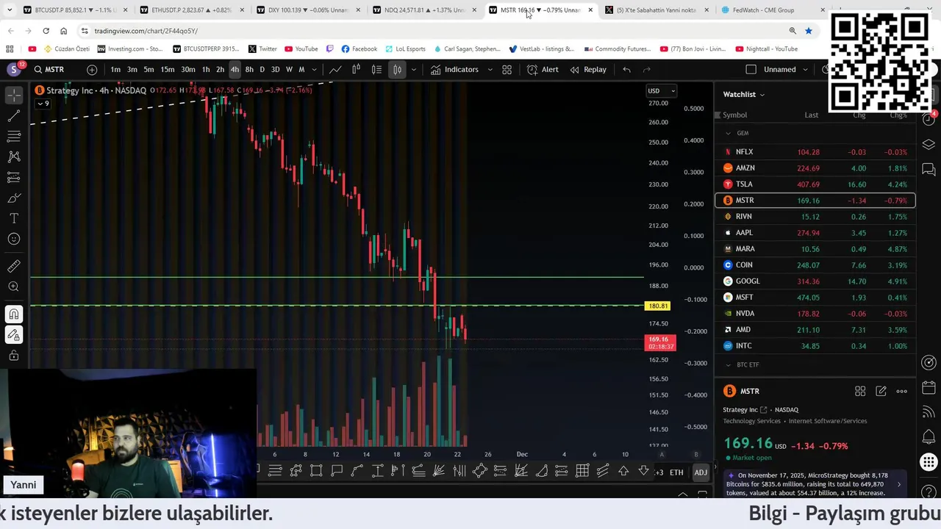941x529 pixels.
Task: Switch to the 15m timeframe
Action: point(168,70)
